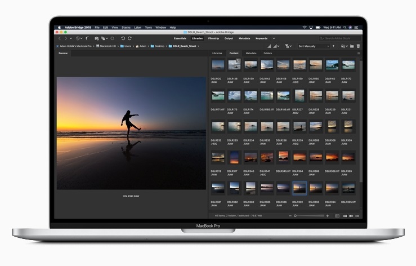Create a new folder
416x266 pixels.
pyautogui.click(x=352, y=46)
